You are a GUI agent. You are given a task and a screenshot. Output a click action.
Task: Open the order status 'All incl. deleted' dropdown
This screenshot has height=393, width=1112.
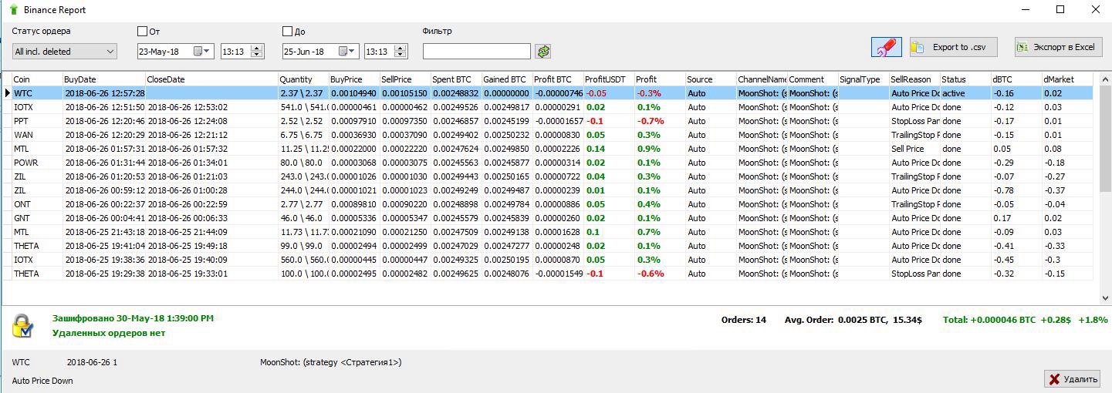coord(64,52)
